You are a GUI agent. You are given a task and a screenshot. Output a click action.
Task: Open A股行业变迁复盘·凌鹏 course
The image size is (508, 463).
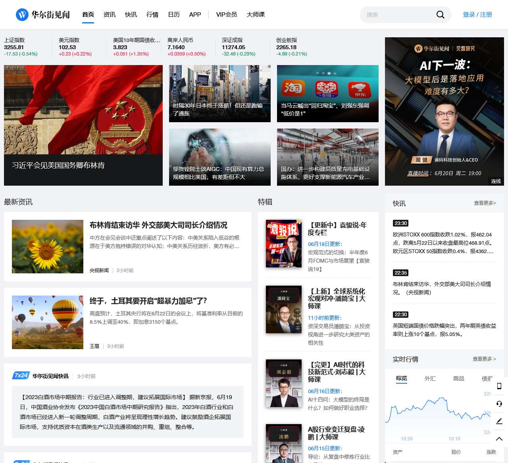pos(337,433)
